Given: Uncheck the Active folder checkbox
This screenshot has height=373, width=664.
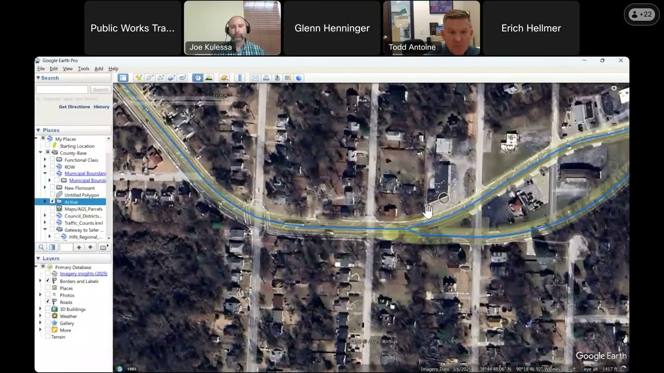Looking at the screenshot, I should (x=52, y=202).
